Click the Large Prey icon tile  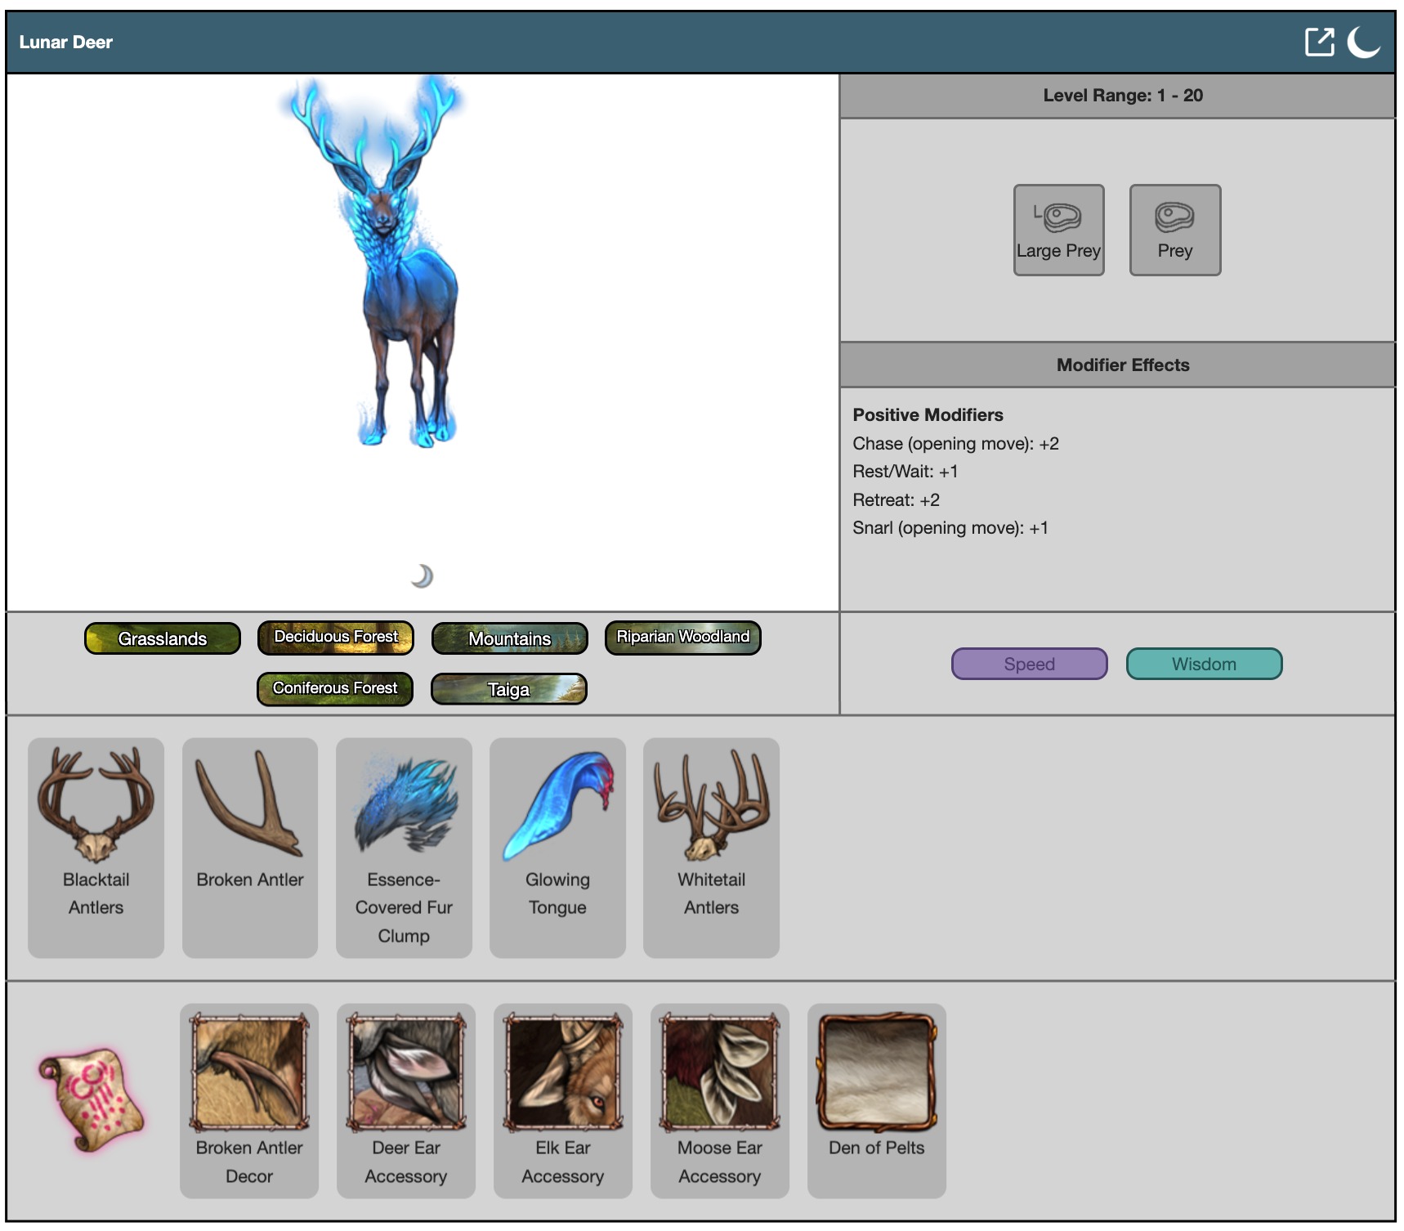[x=1058, y=230]
